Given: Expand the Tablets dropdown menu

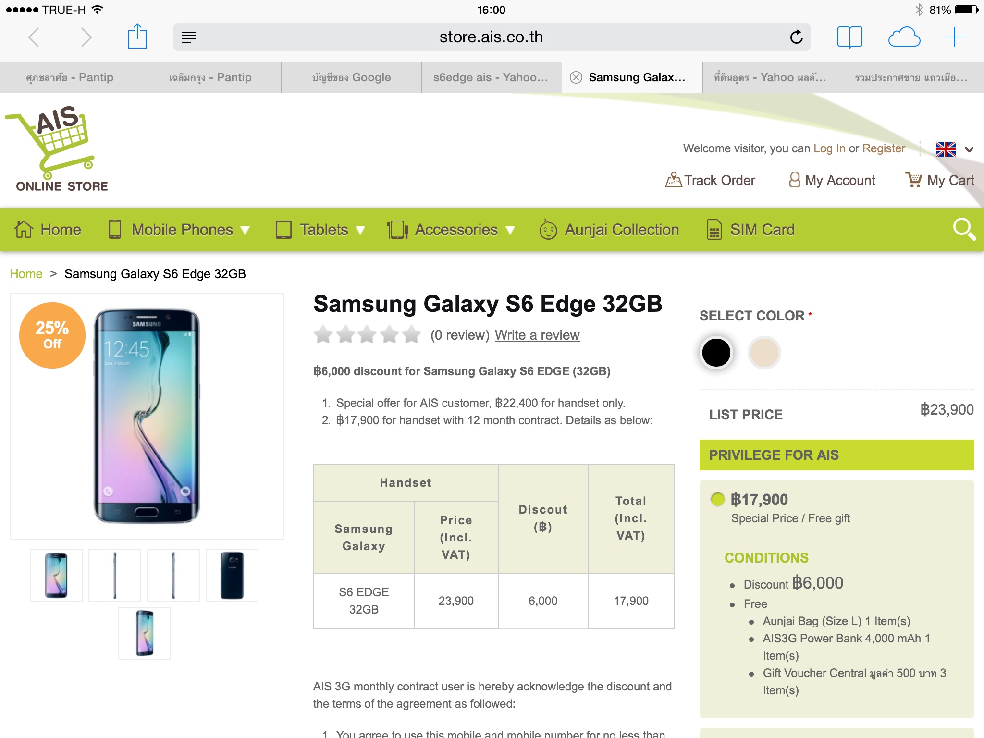Looking at the screenshot, I should 320,230.
